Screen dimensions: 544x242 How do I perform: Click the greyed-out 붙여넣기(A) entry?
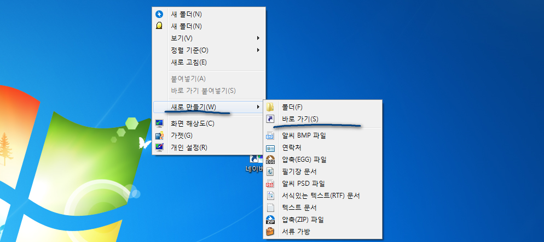click(209, 79)
